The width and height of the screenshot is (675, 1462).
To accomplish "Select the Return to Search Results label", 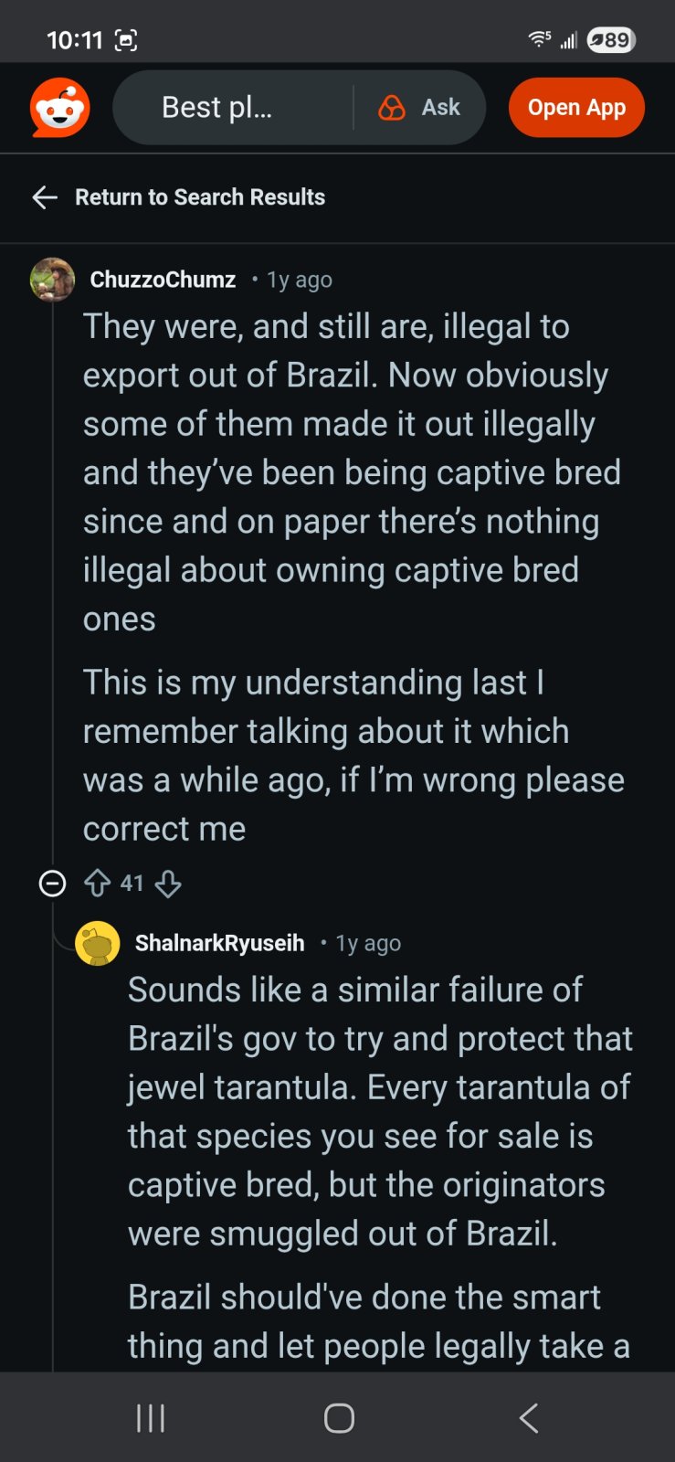I will coord(200,196).
